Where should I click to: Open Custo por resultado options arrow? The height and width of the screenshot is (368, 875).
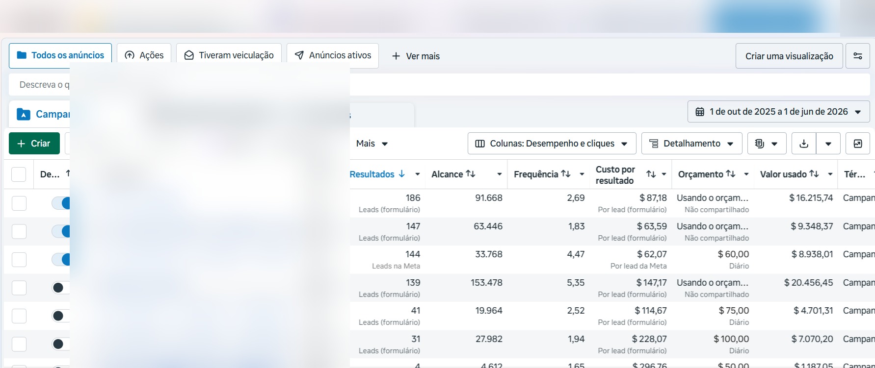coord(664,174)
